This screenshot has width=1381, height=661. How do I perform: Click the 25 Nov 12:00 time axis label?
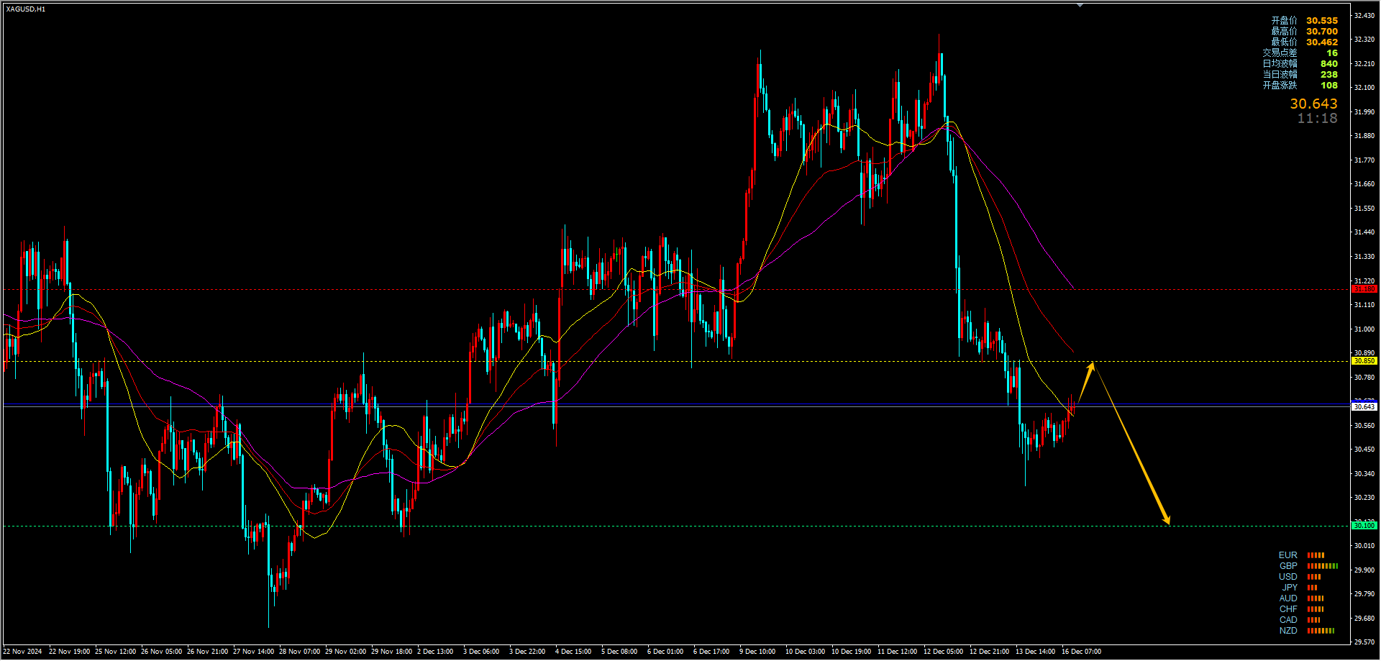(115, 652)
